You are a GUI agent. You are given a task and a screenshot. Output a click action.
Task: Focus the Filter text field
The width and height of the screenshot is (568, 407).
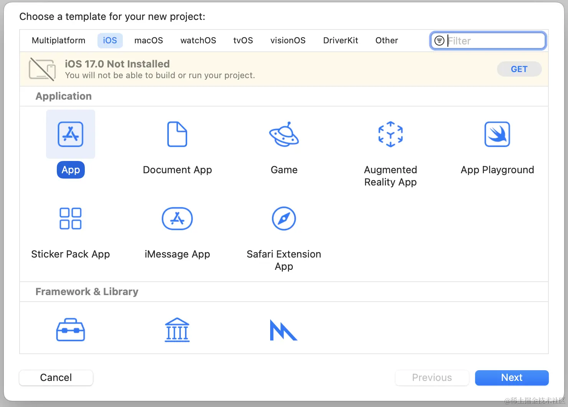(494, 41)
